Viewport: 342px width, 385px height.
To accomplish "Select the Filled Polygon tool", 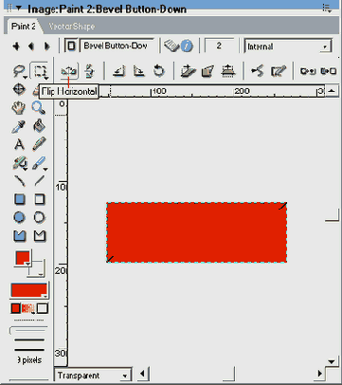I will [20, 236].
